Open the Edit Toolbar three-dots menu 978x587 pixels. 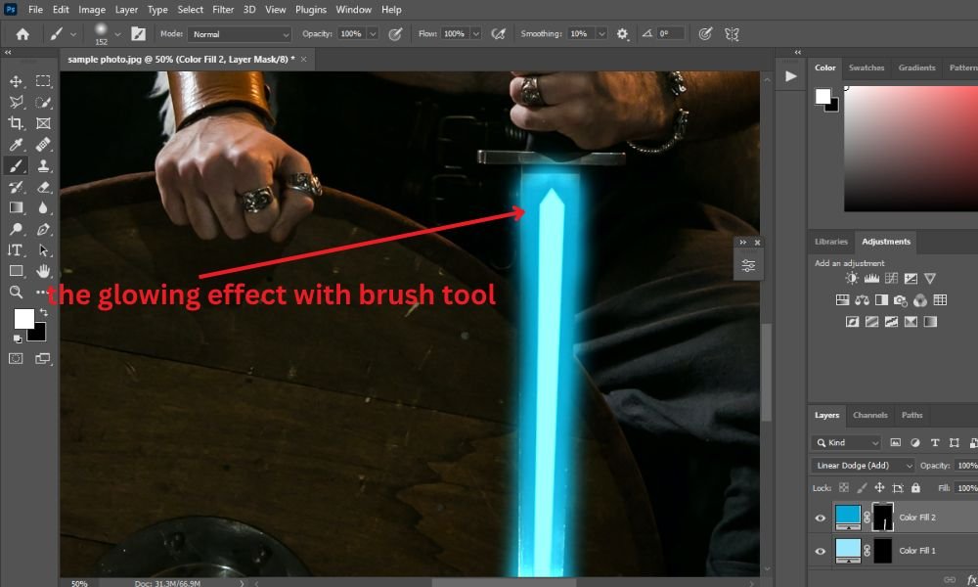[41, 292]
